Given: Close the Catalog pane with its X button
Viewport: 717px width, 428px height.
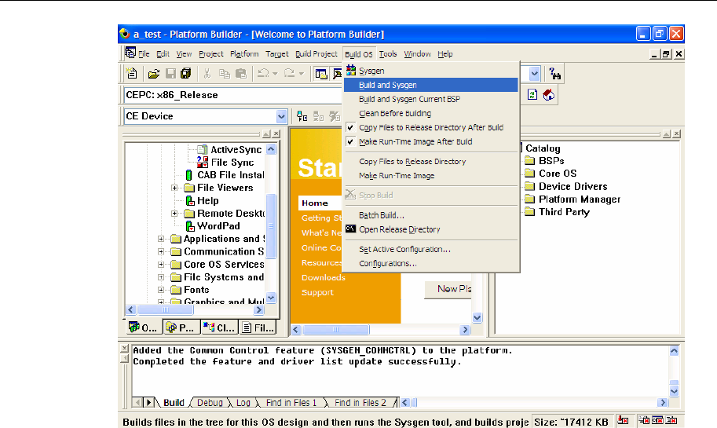Looking at the screenshot, I should click(x=676, y=134).
